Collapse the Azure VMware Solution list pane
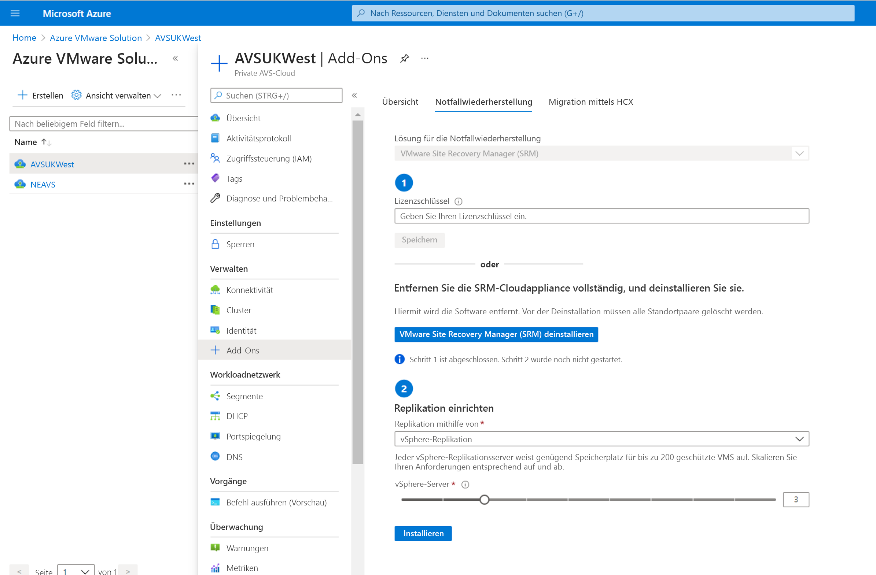This screenshot has width=876, height=575. 176,59
